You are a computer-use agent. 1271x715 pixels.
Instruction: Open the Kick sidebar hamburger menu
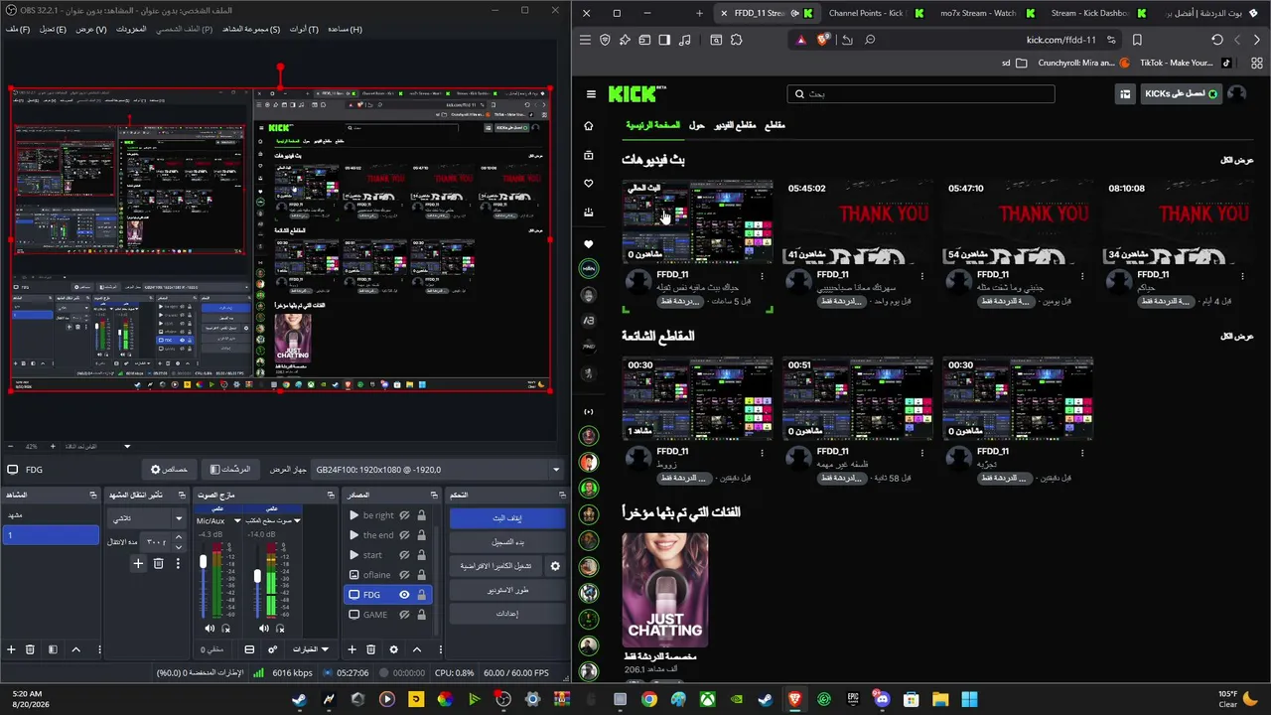click(x=591, y=94)
